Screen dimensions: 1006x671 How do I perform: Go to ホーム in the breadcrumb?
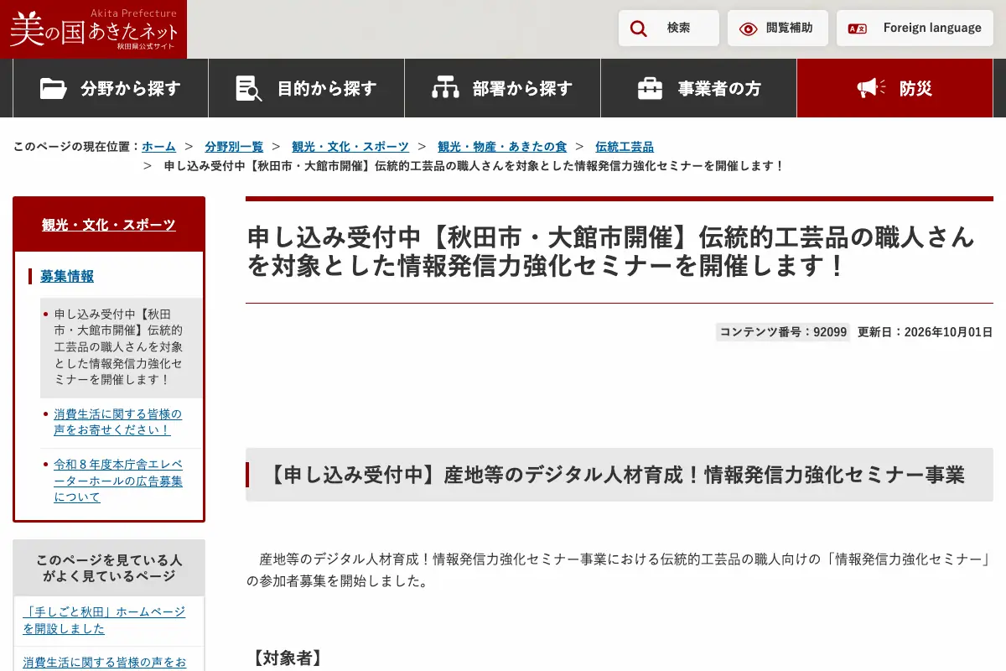click(158, 147)
